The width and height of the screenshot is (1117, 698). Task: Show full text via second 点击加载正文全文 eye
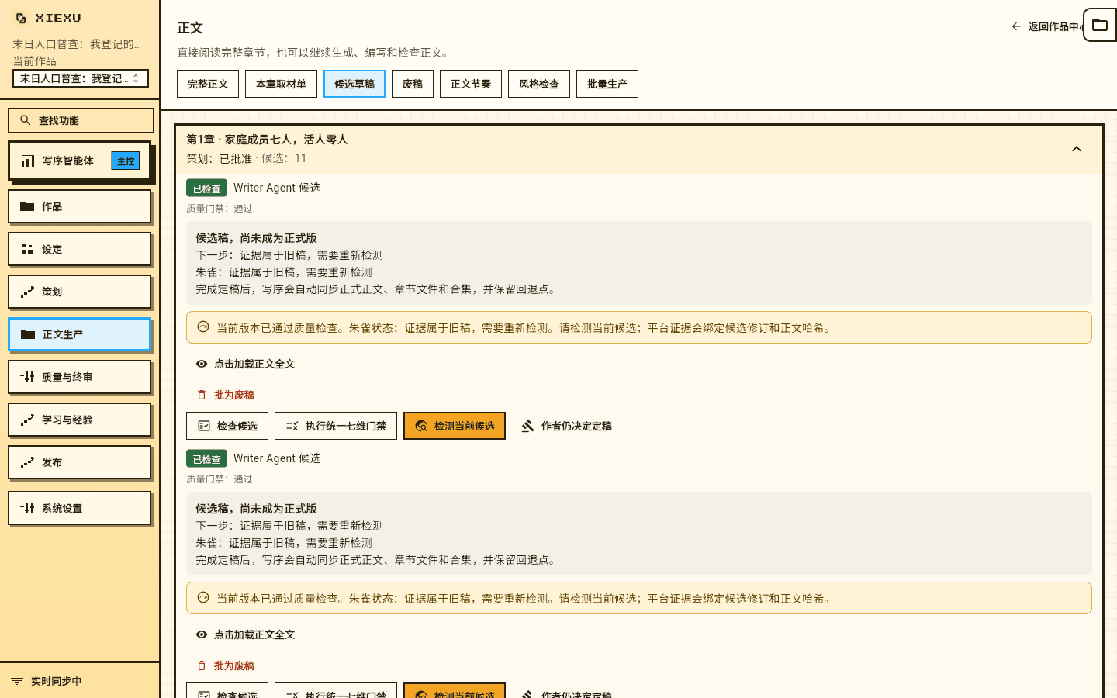pyautogui.click(x=202, y=634)
